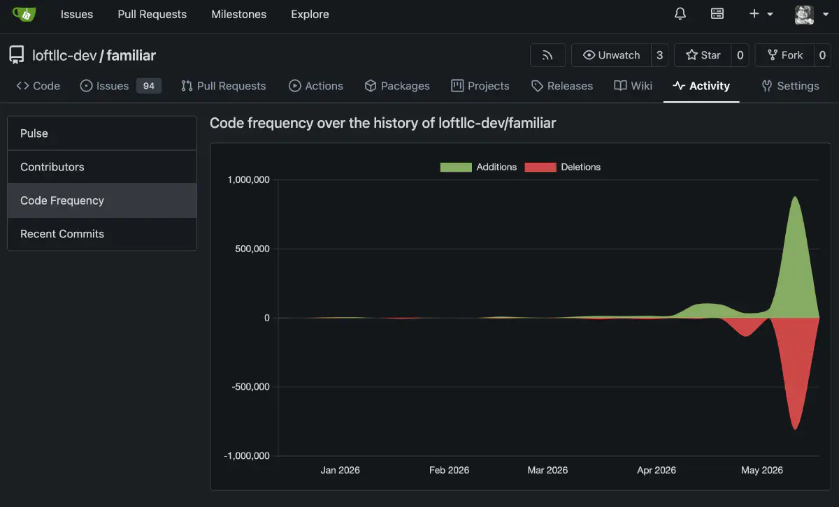Screen dimensions: 839x507
Task: Open the repository RSS feed button
Action: click(548, 55)
